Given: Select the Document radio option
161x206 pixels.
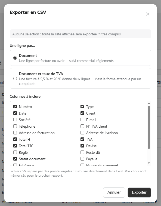Looking at the screenshot, I should [x=15, y=58].
